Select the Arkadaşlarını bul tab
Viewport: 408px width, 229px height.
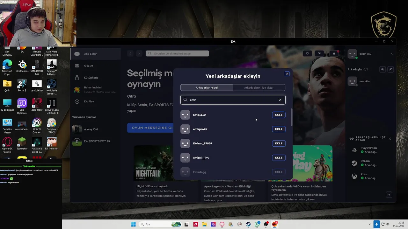coord(207,87)
